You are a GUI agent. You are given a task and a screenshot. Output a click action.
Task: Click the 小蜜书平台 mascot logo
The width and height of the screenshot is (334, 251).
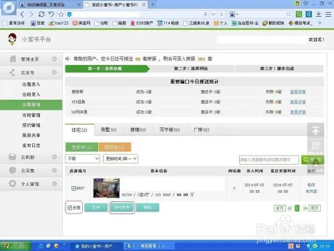point(12,39)
